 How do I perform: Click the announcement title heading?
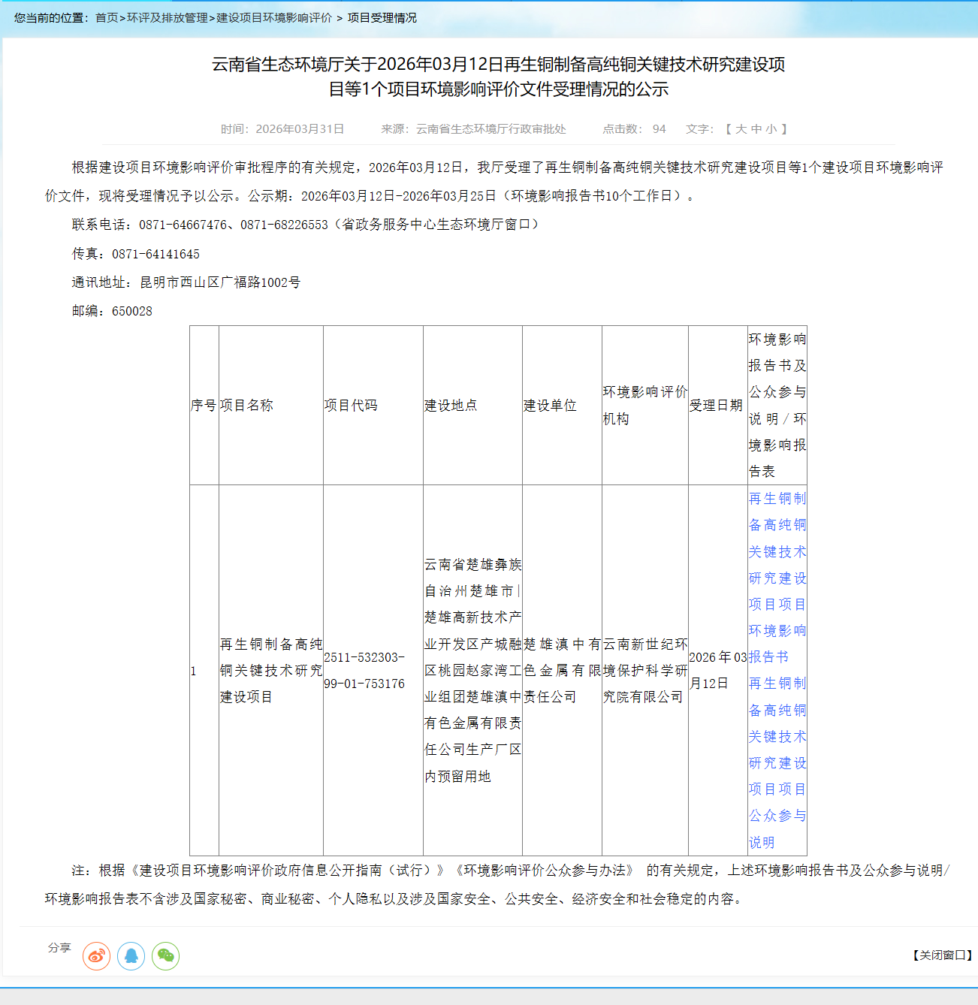pos(498,77)
